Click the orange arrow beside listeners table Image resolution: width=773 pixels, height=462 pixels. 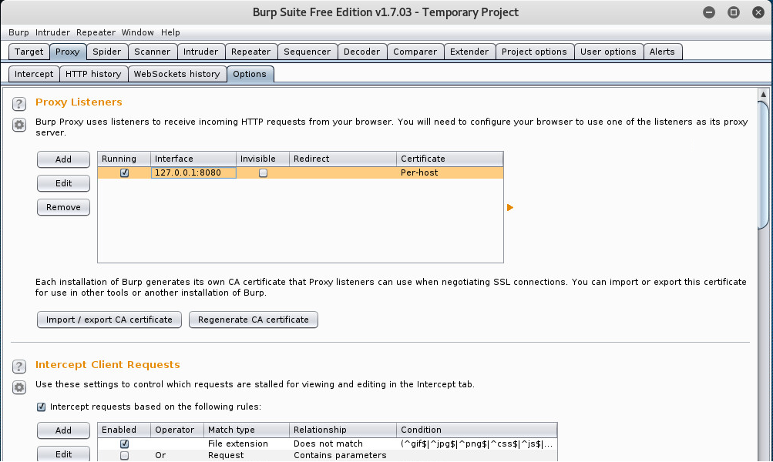click(510, 207)
